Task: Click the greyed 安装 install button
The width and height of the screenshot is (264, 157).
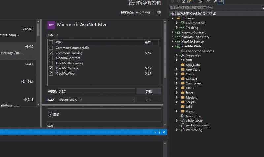Action: tap(149, 100)
